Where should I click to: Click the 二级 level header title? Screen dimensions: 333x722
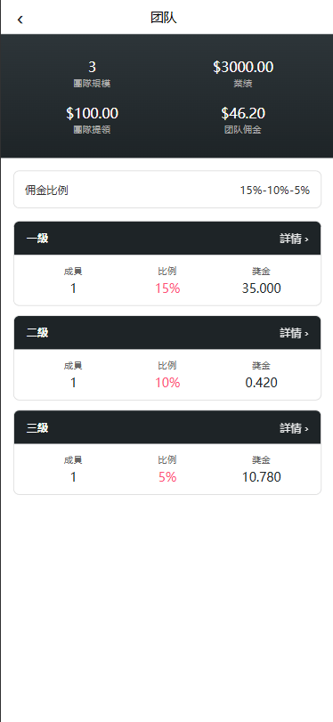(37, 333)
